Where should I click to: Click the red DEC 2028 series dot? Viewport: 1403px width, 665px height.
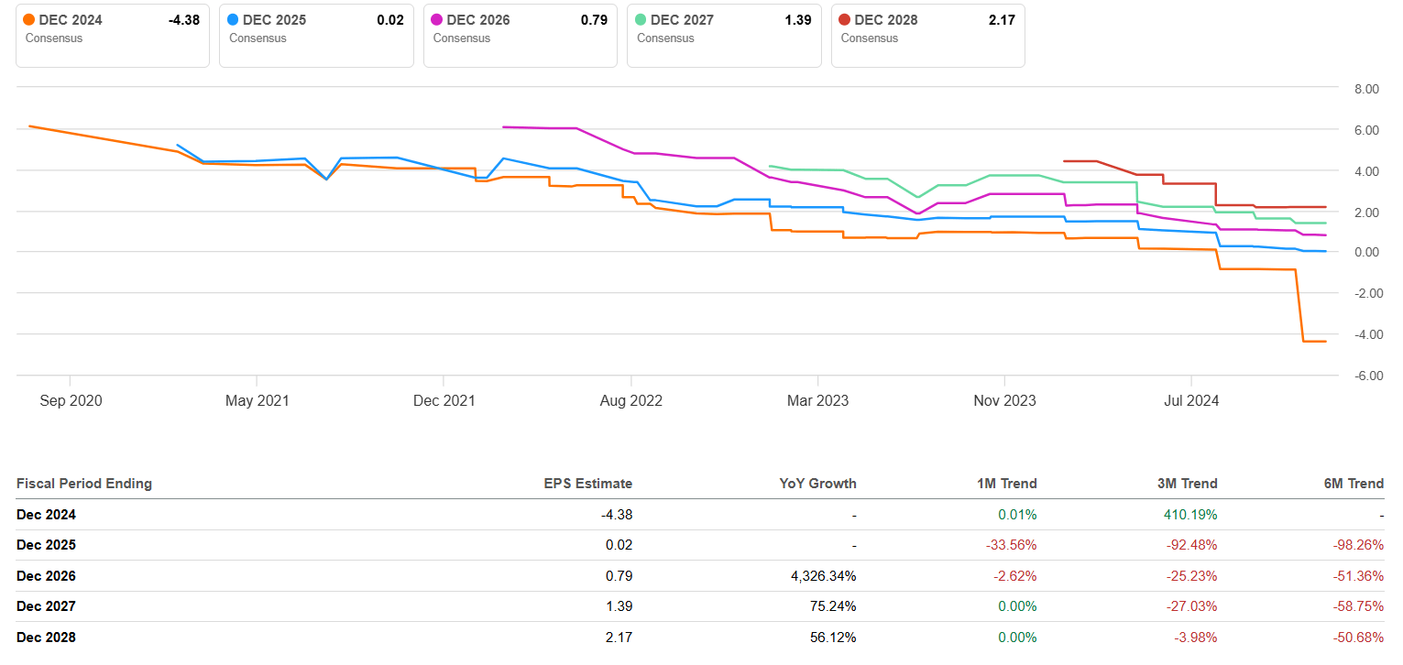844,19
